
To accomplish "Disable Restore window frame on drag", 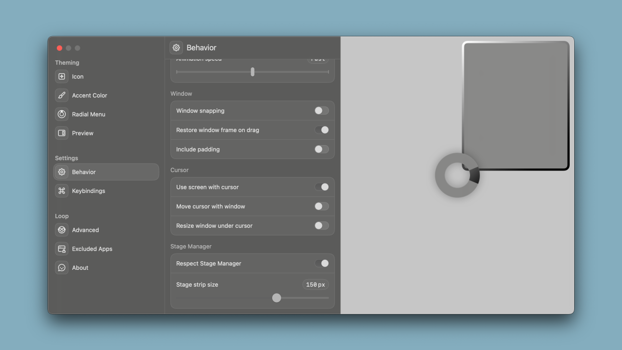I will pos(321,130).
